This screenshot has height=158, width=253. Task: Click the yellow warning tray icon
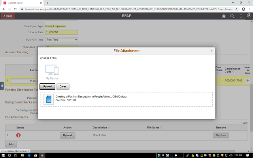193,155
